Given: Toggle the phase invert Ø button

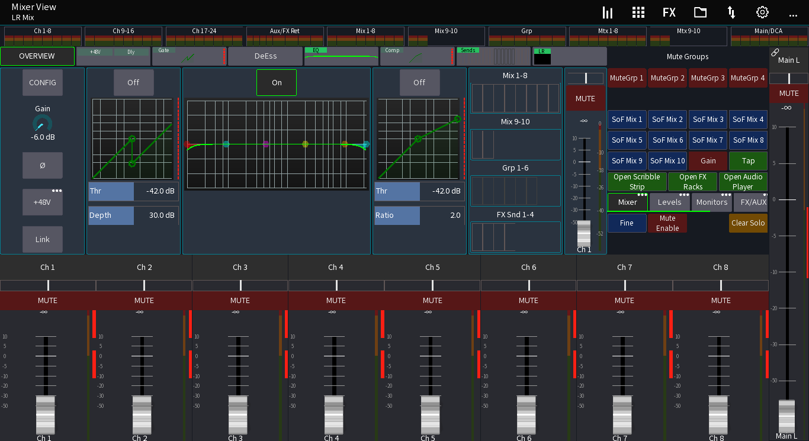Looking at the screenshot, I should click(42, 165).
